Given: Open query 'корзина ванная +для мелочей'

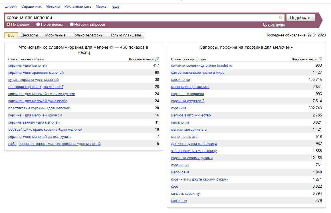Looking at the screenshot, I should point(34,122).
